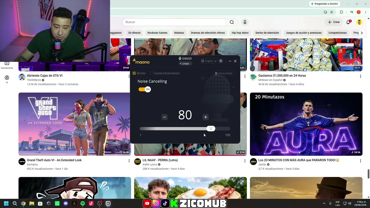Show more category chips with right arrow
Viewport: 370px width, 208px height.
tap(362, 33)
